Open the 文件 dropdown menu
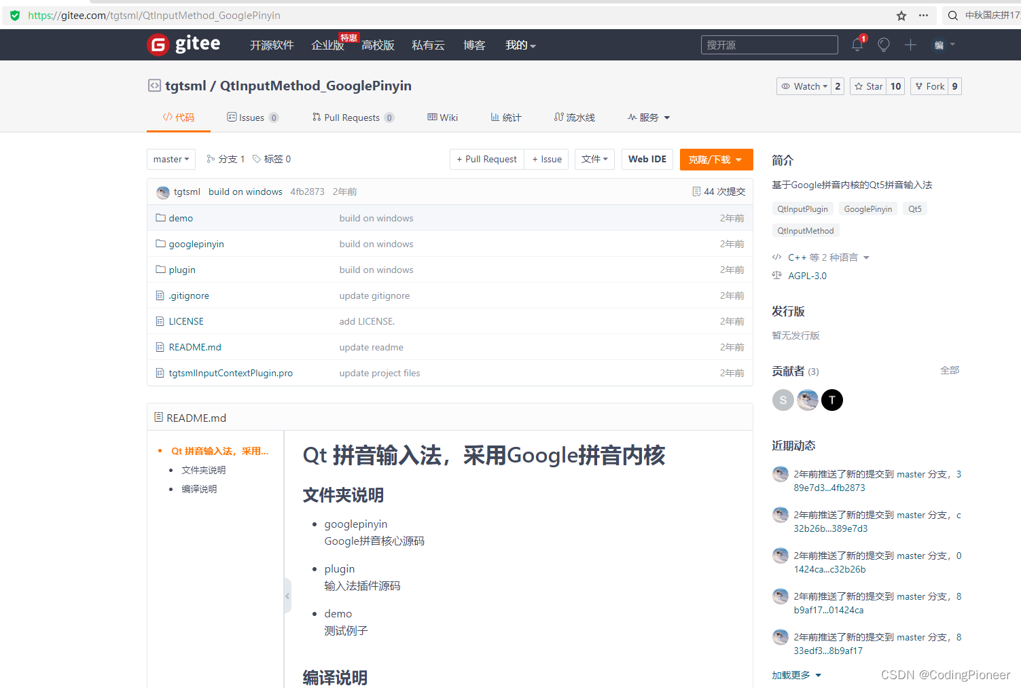The image size is (1021, 688). (594, 159)
